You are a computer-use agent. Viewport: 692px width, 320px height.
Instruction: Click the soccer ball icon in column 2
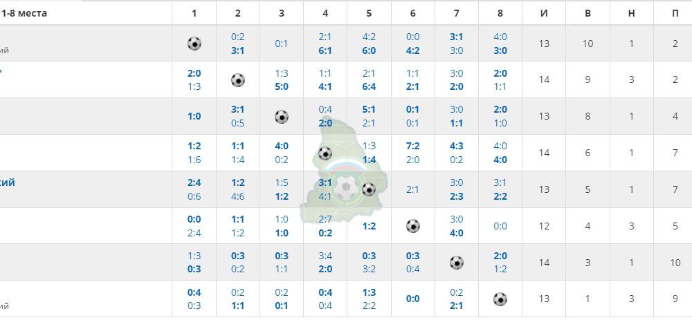[238, 80]
